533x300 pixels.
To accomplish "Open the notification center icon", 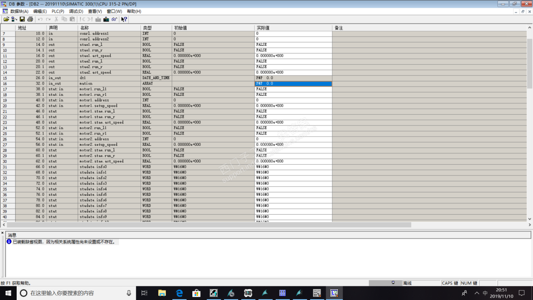I will [522, 293].
